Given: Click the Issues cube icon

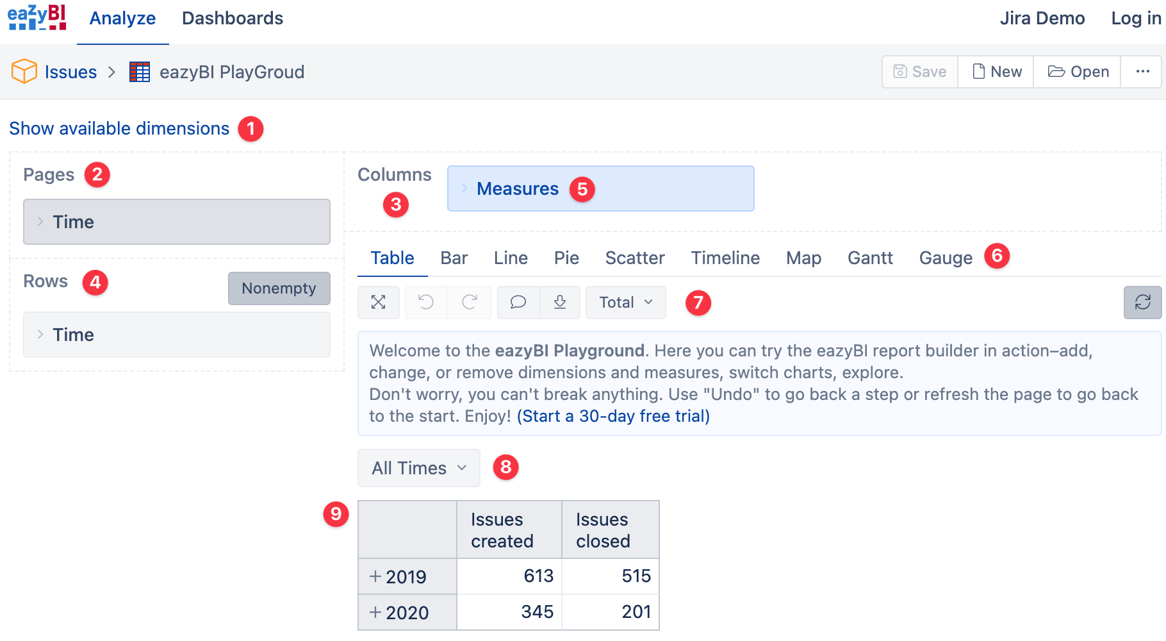Looking at the screenshot, I should pyautogui.click(x=24, y=71).
